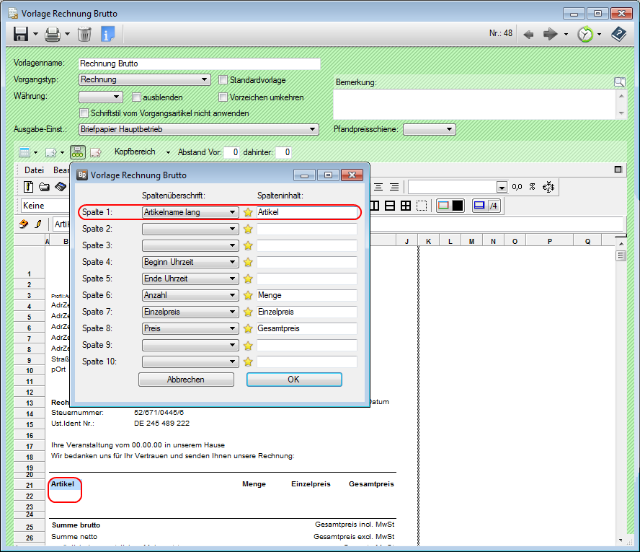Enable the Standardvorlage checkbox
This screenshot has width=640, height=552.
(x=223, y=80)
